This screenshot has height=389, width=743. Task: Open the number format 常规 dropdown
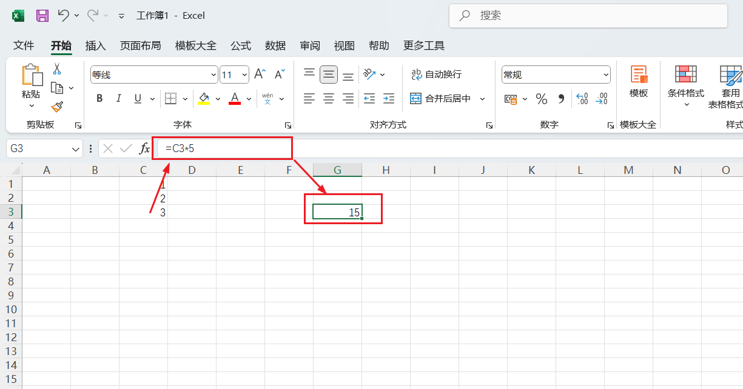(606, 75)
